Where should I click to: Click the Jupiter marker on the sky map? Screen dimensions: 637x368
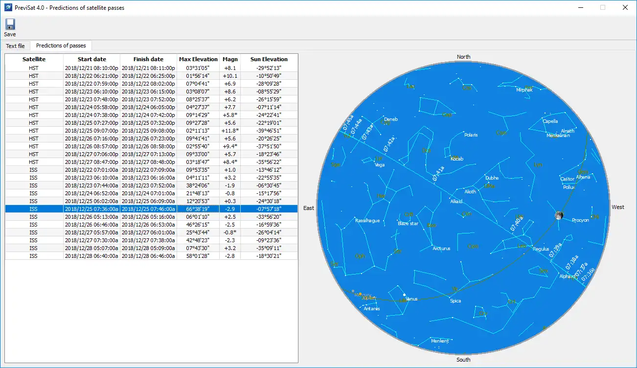[x=361, y=295]
